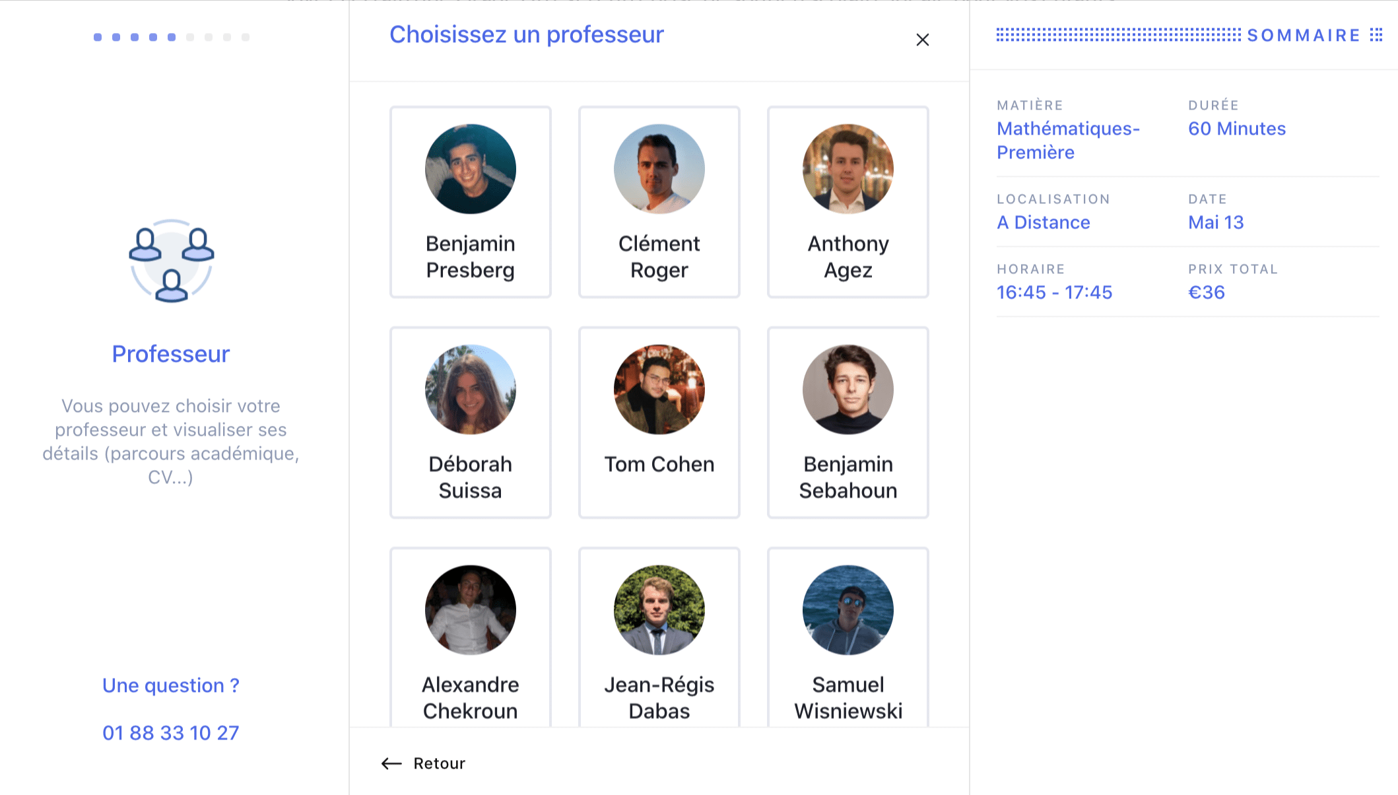Viewport: 1398px width, 795px height.
Task: Click the Mathématiques-Première subject value
Action: tap(1067, 140)
